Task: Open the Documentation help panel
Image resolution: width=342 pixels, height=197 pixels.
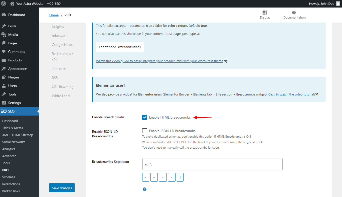Action: 294,15
